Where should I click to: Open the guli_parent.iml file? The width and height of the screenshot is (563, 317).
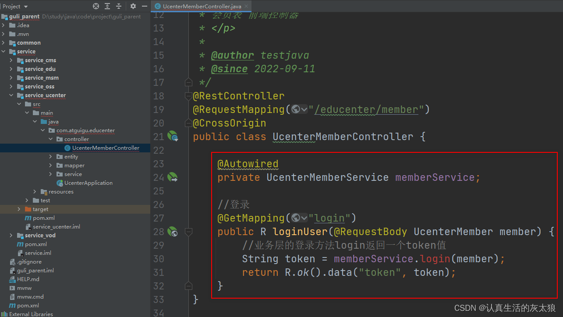(x=35, y=271)
